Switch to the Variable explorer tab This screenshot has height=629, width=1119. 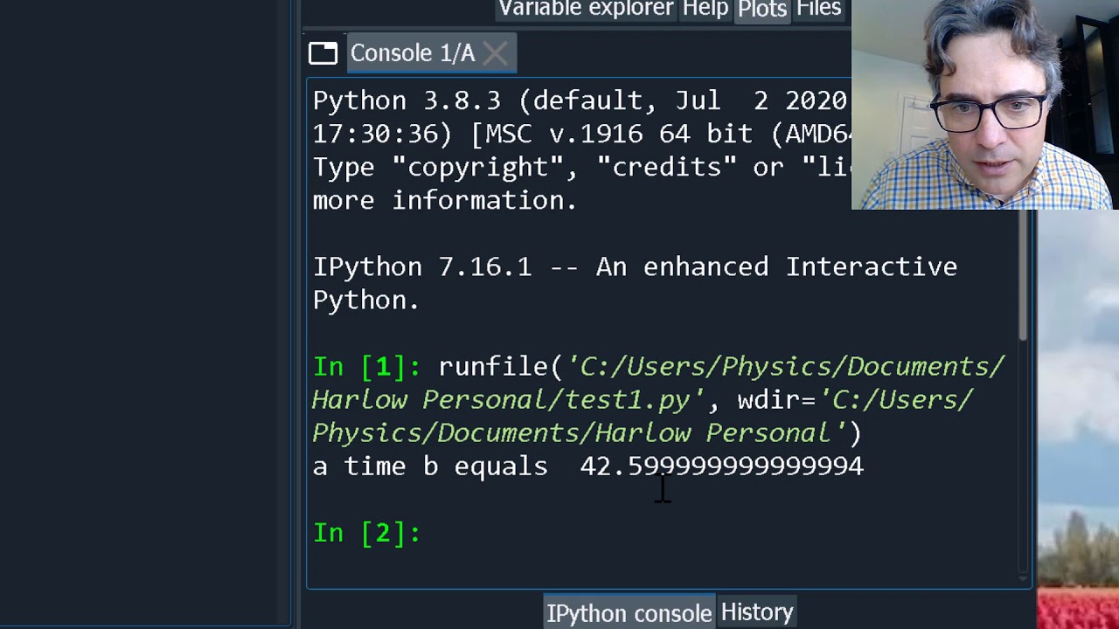(x=586, y=10)
